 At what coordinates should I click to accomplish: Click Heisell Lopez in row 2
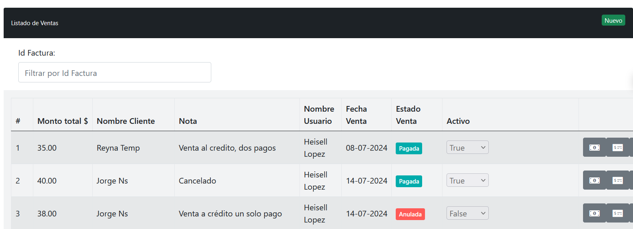click(316, 181)
